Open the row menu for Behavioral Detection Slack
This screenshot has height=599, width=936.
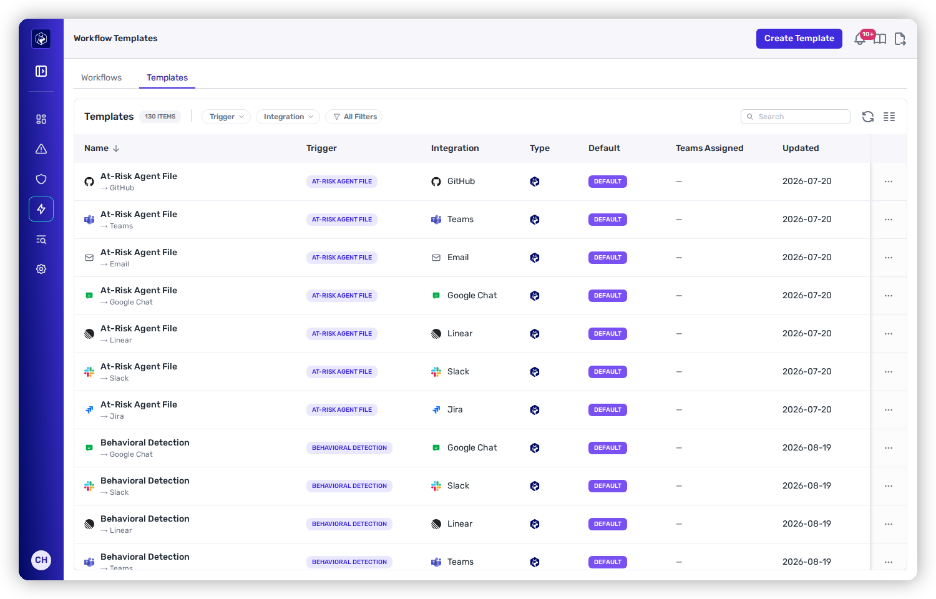click(x=889, y=486)
